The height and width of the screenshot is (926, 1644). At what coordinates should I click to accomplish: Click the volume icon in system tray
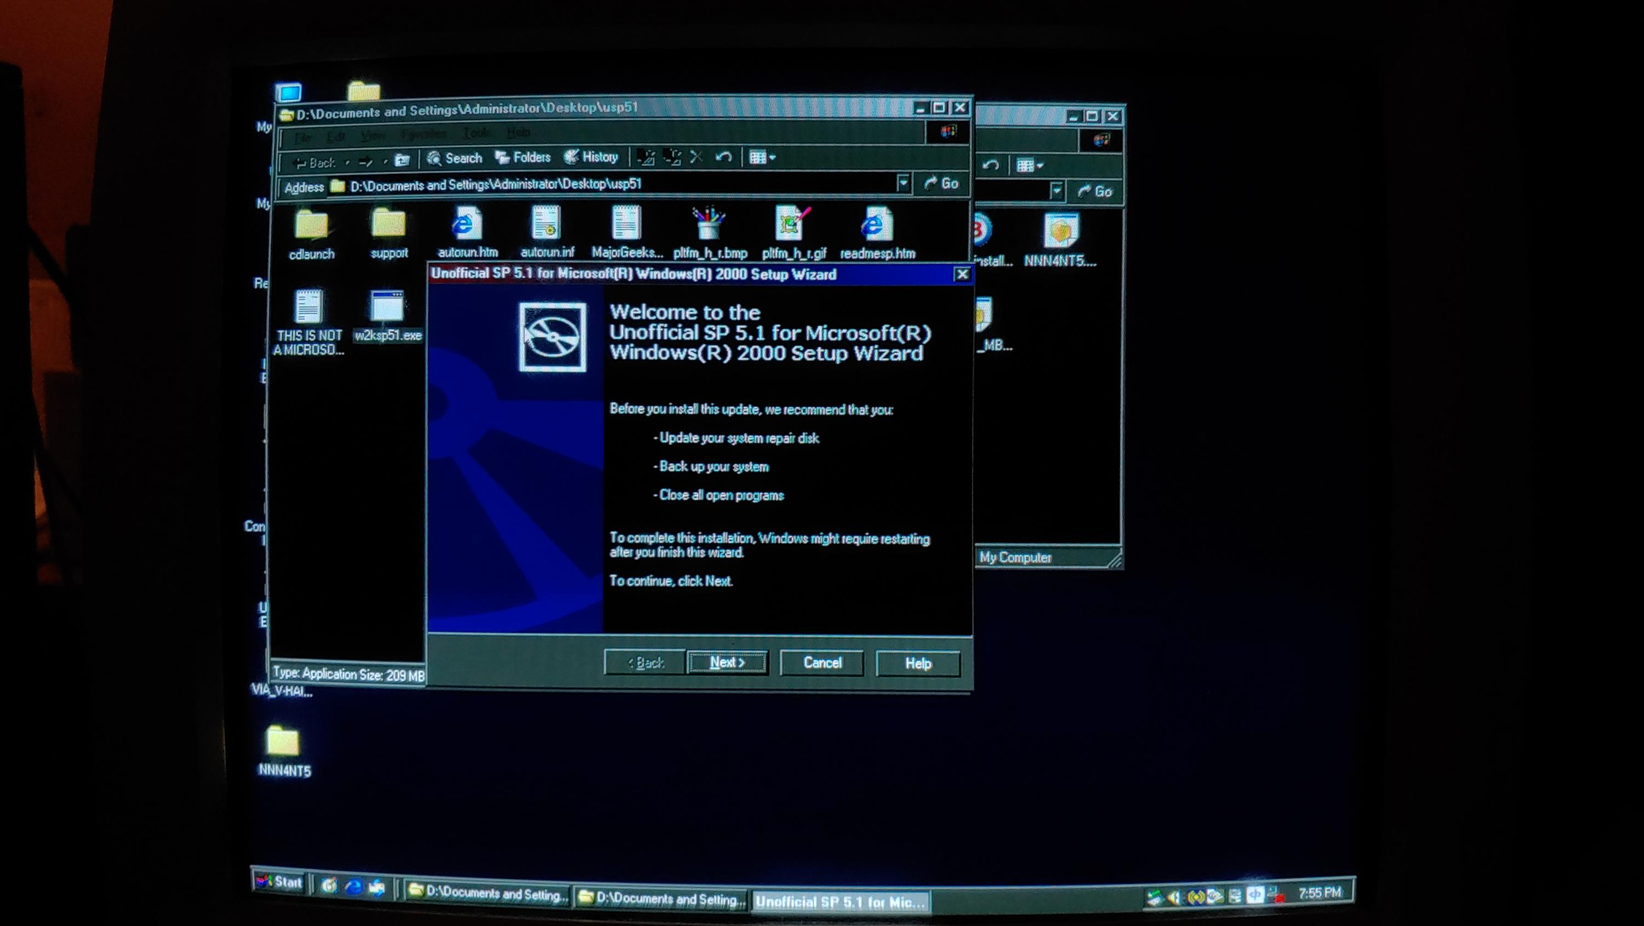click(x=1174, y=898)
